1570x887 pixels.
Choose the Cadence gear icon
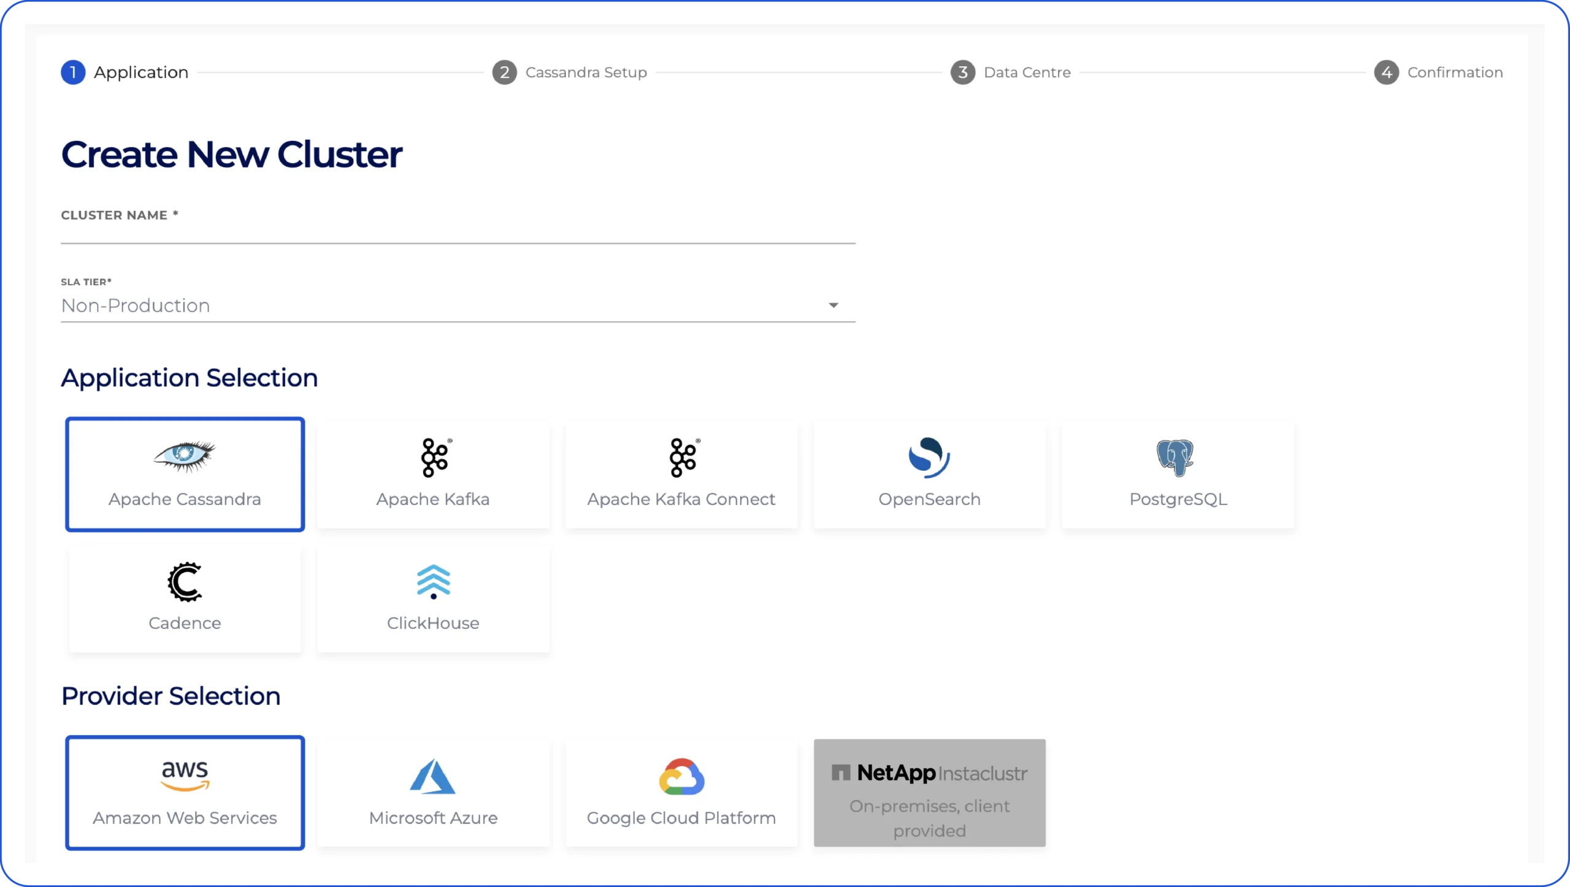point(185,581)
